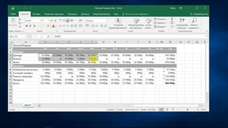Open the Файл menu tab
This screenshot has width=228, height=128.
click(13, 14)
